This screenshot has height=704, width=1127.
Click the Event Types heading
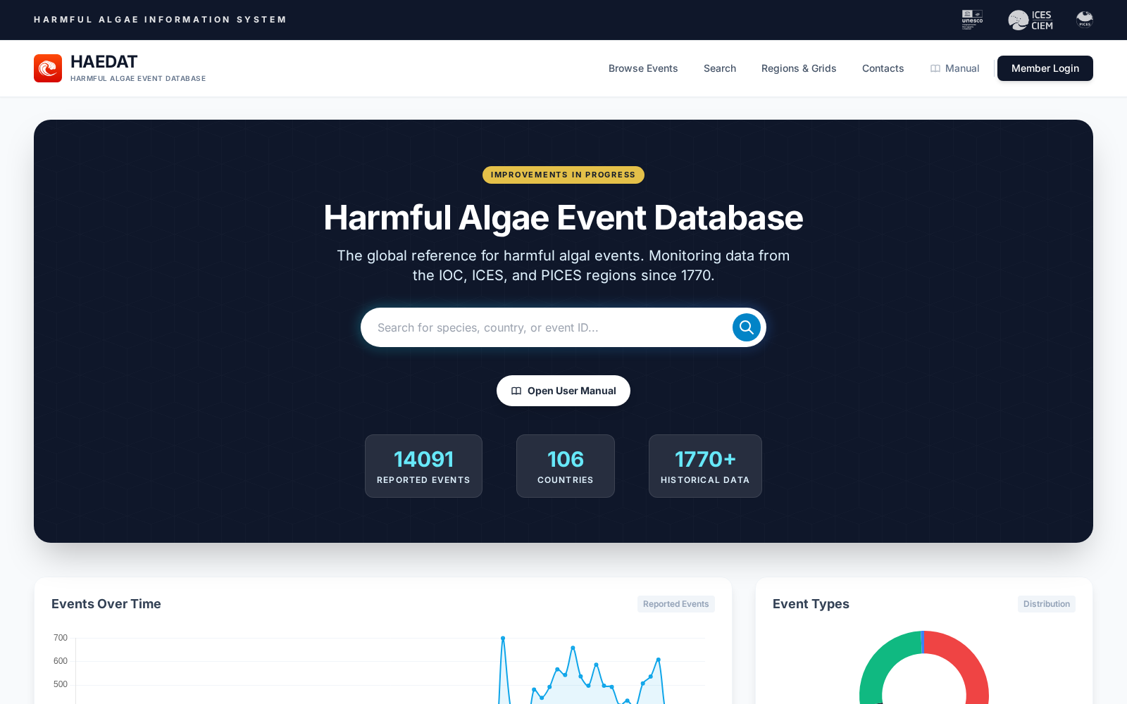(811, 604)
